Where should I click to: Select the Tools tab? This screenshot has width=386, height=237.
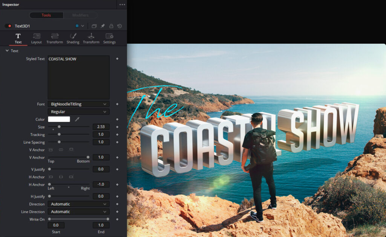[x=46, y=15]
